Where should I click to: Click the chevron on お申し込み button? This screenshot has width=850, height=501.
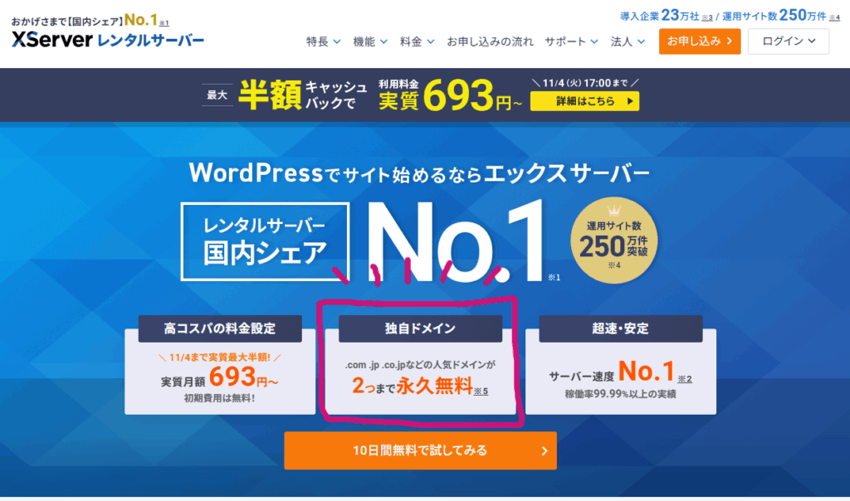pos(728,41)
